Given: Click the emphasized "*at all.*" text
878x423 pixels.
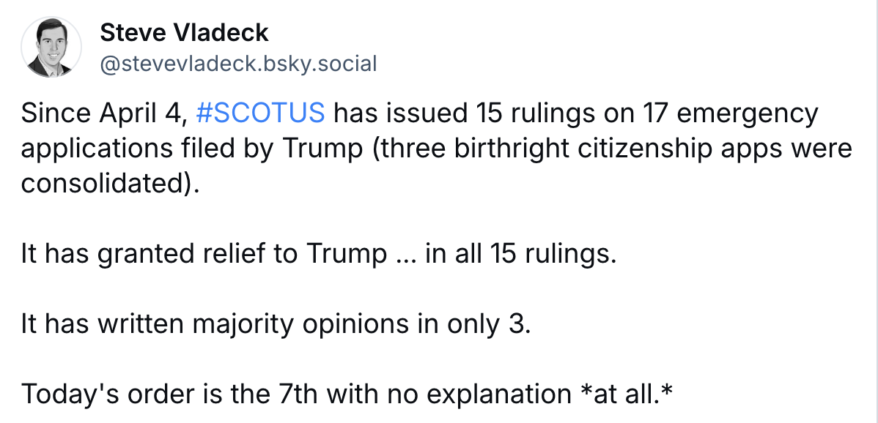Looking at the screenshot, I should point(627,394).
